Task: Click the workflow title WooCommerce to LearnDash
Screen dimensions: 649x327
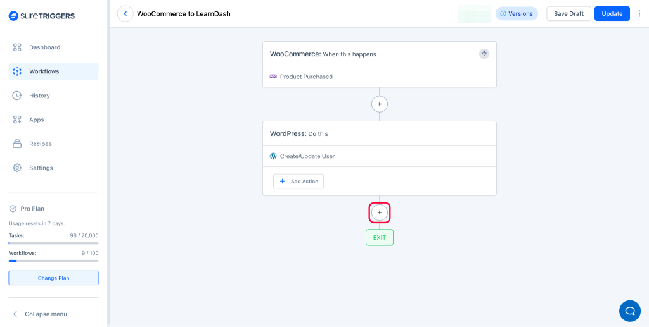Action: tap(184, 14)
